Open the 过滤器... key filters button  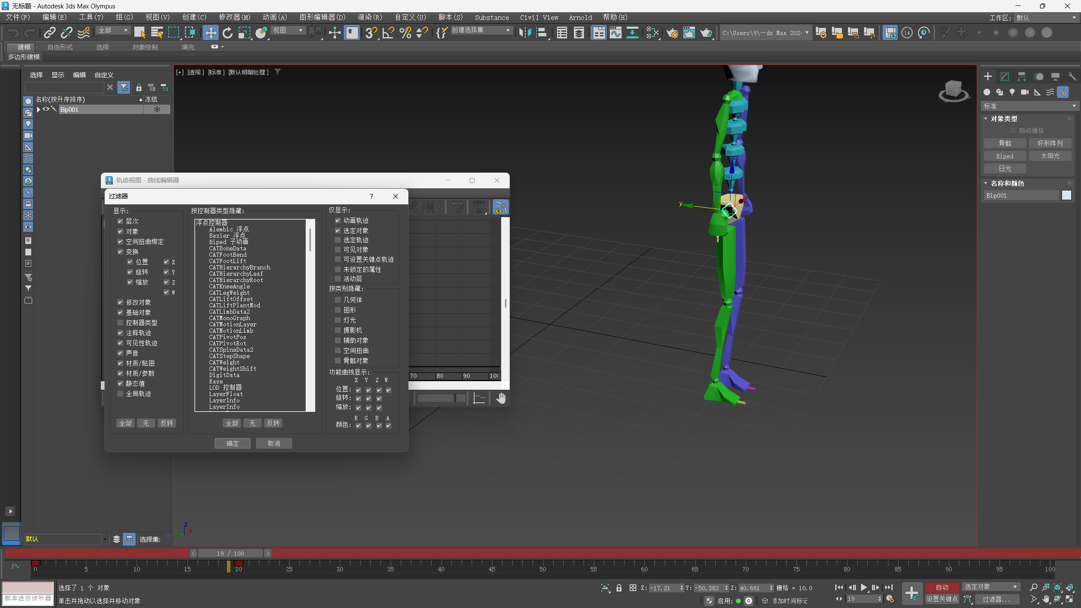click(996, 599)
